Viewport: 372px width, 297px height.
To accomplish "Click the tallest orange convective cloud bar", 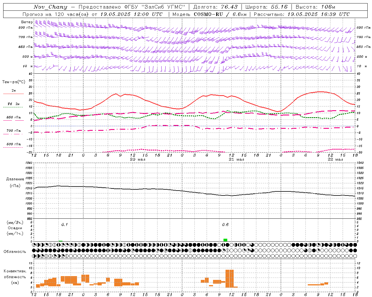I will point(230,278).
